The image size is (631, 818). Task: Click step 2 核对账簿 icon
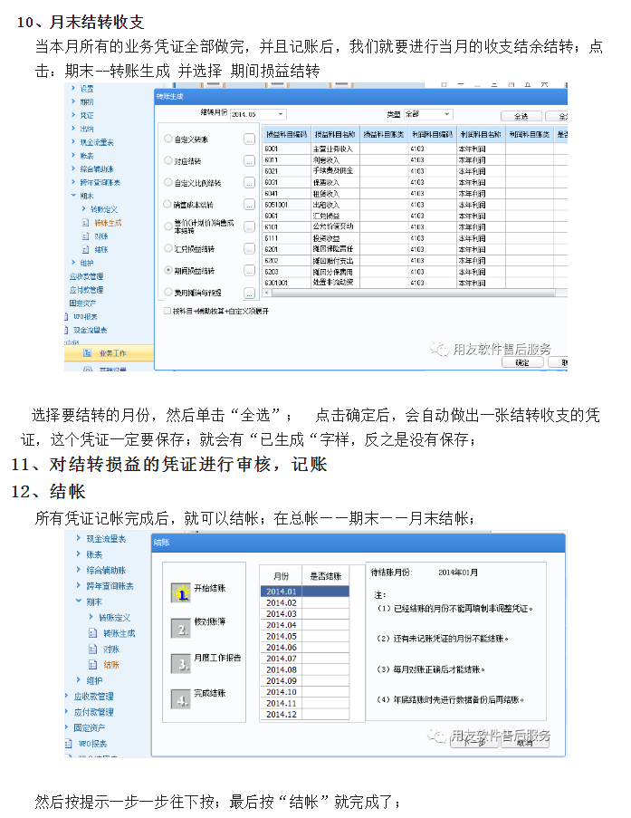click(x=181, y=628)
